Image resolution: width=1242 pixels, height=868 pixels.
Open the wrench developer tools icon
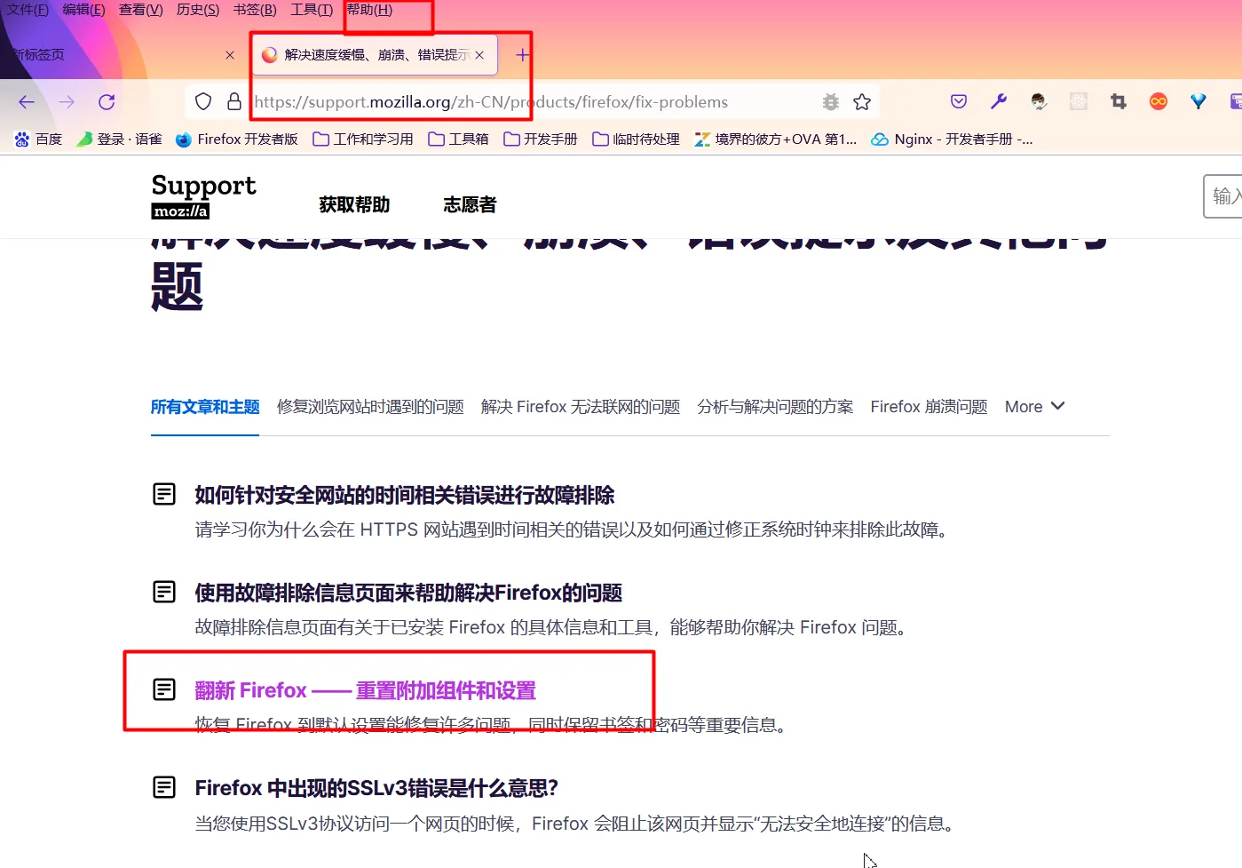tap(999, 101)
